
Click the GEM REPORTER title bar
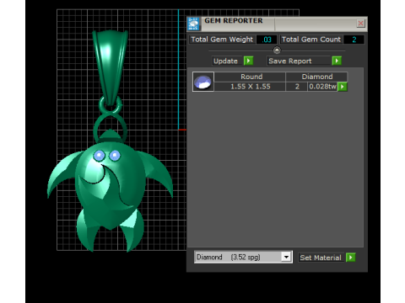(277, 24)
